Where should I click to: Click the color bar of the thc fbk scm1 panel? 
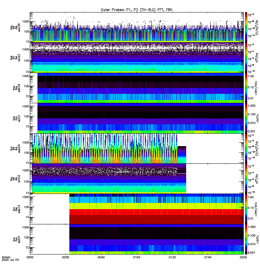tap(246, 239)
